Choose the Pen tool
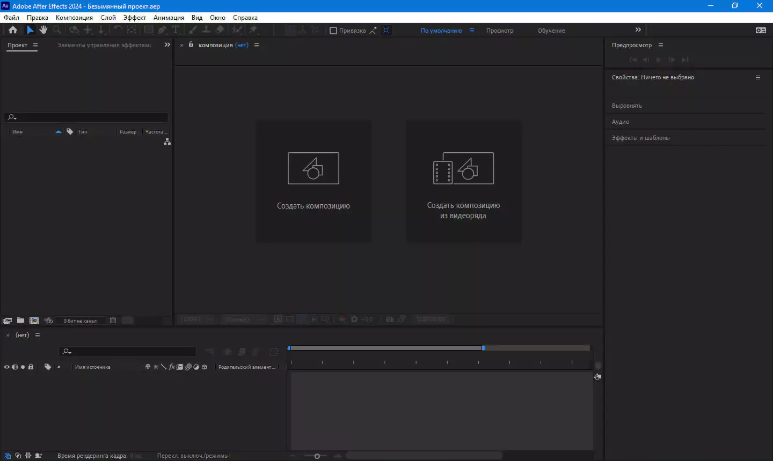Viewport: 773px width, 461px height. pyautogui.click(x=162, y=30)
